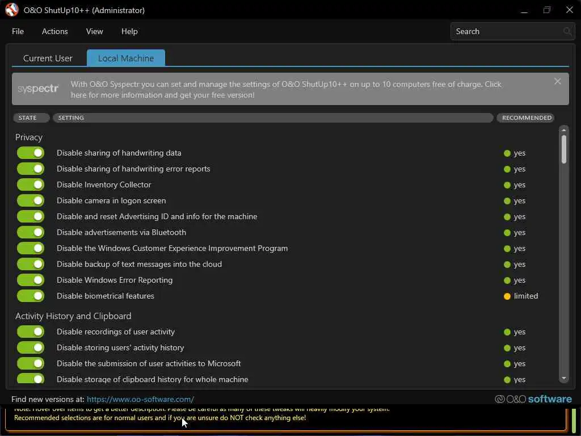
Task: Toggle Disable submission of user activities to Microsoft
Action: pyautogui.click(x=31, y=363)
